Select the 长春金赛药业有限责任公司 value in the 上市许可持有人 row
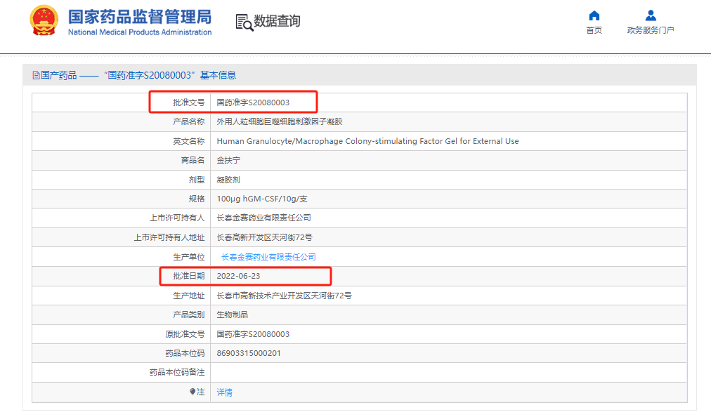Image resolution: width=711 pixels, height=417 pixels. click(264, 218)
